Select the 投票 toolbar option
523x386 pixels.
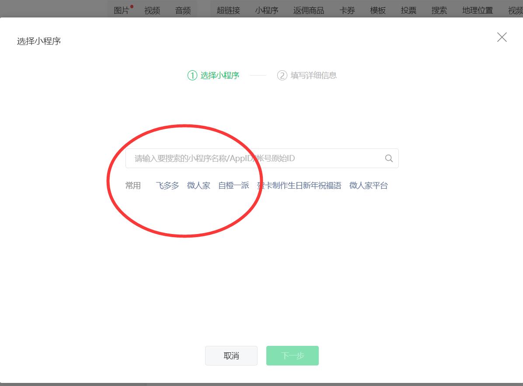coord(408,10)
